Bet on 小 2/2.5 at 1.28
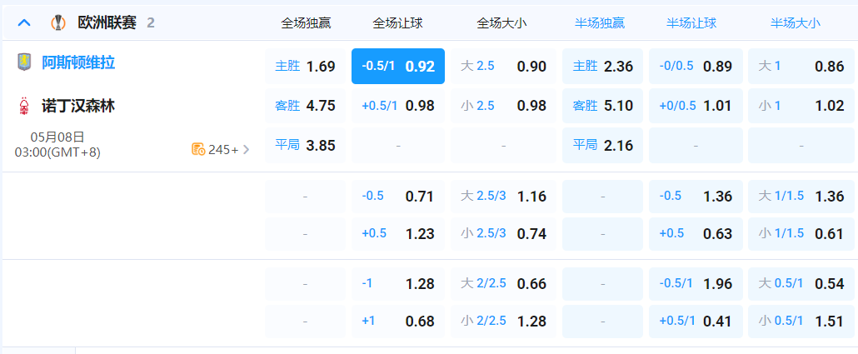 click(x=503, y=322)
